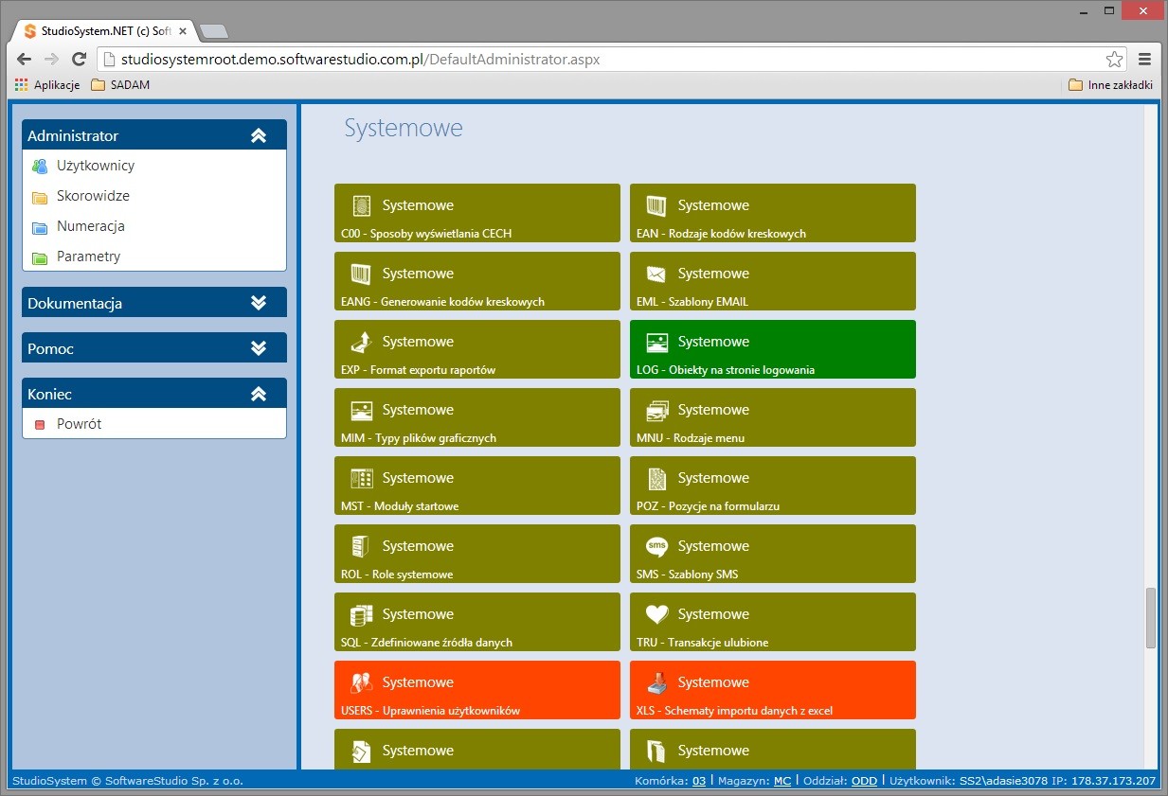Open LOG - Obiekty na stronie logowania tile
The height and width of the screenshot is (796, 1168).
(x=773, y=349)
